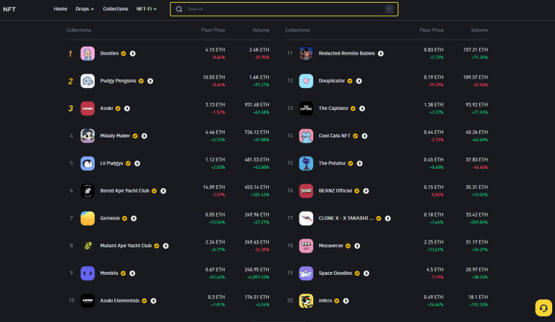Screen dimensions: 555x322
Task: Click the left Volume column header
Action: pos(261,30)
